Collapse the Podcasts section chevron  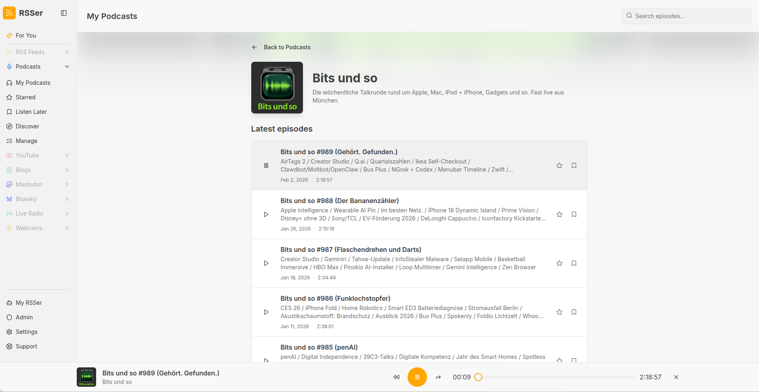click(67, 66)
